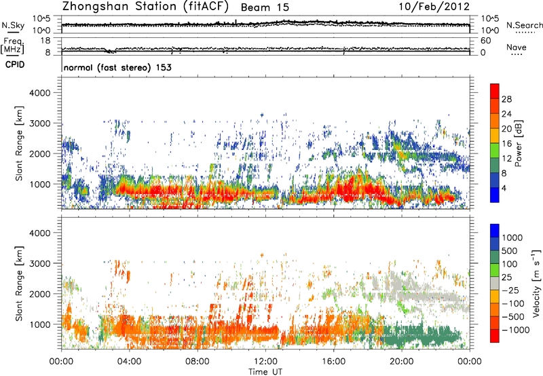Click the Power [dB] colorbar title
The width and height of the screenshot is (543, 376).
(519, 144)
